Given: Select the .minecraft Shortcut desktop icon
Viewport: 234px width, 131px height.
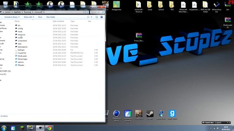Looking at the screenshot, I should pos(139,7).
